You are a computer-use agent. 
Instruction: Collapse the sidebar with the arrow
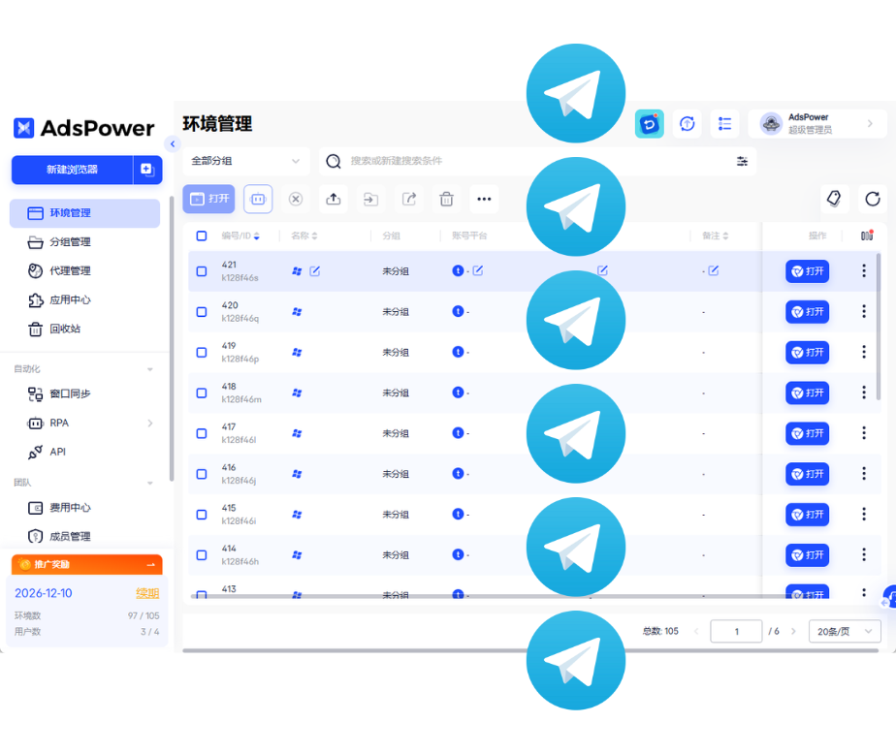tap(173, 144)
